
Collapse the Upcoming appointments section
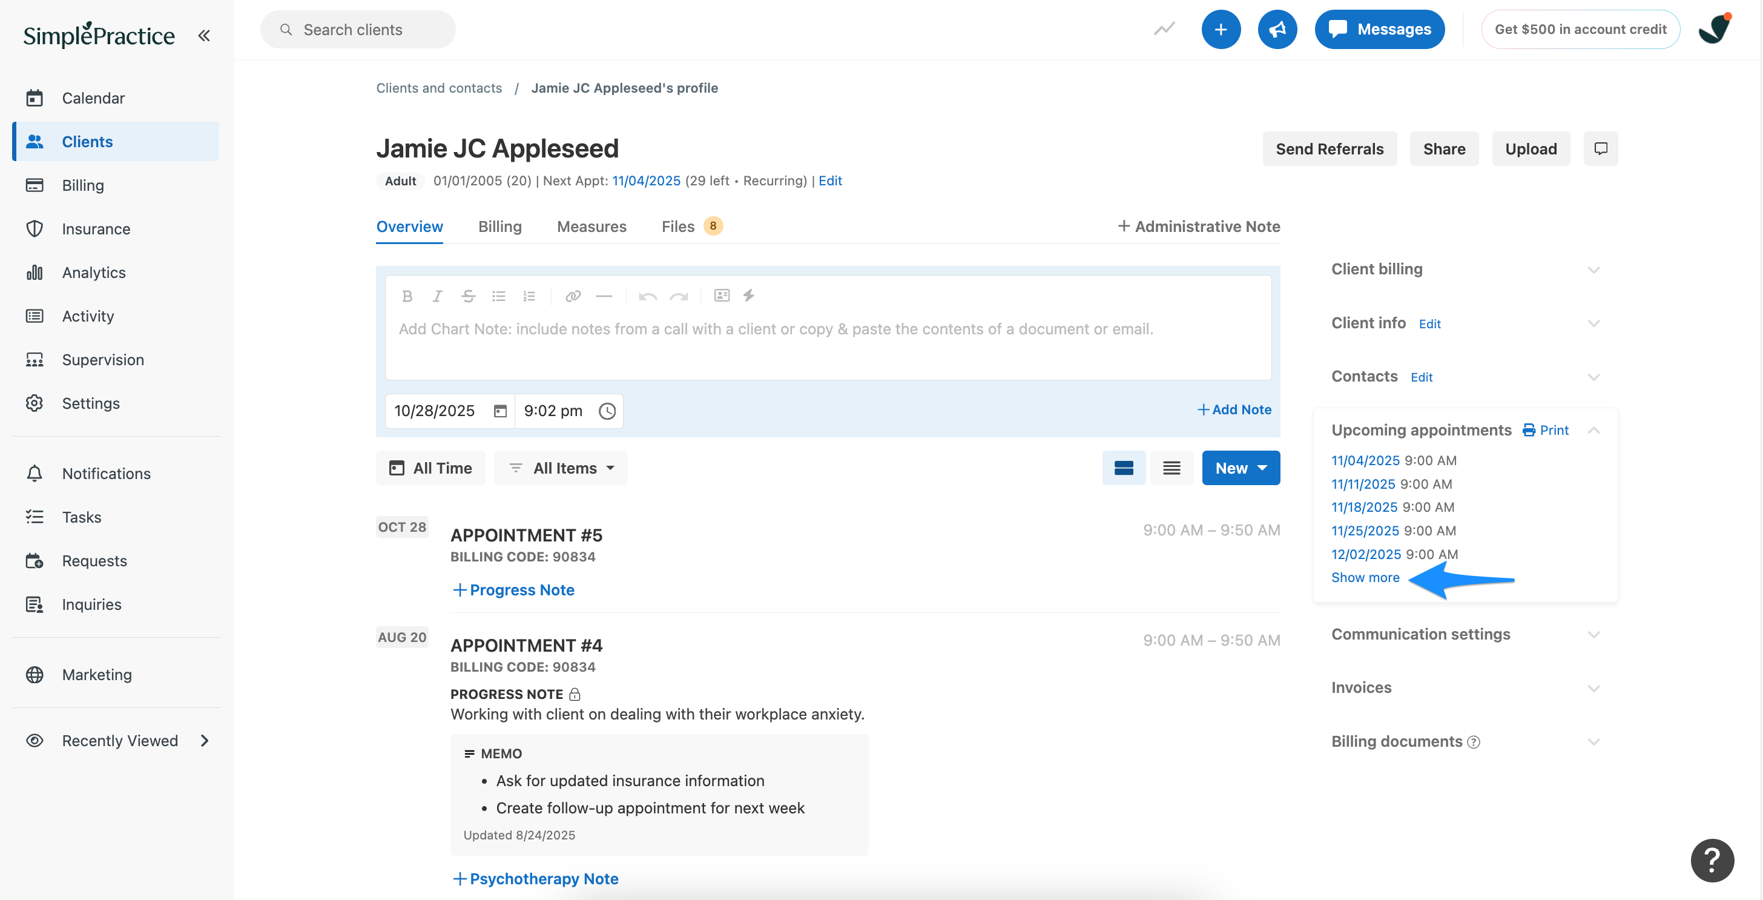[x=1593, y=430]
